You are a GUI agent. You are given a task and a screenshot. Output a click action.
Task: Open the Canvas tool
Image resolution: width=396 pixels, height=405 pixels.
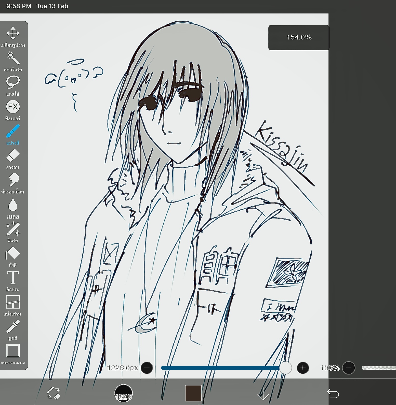pyautogui.click(x=13, y=351)
